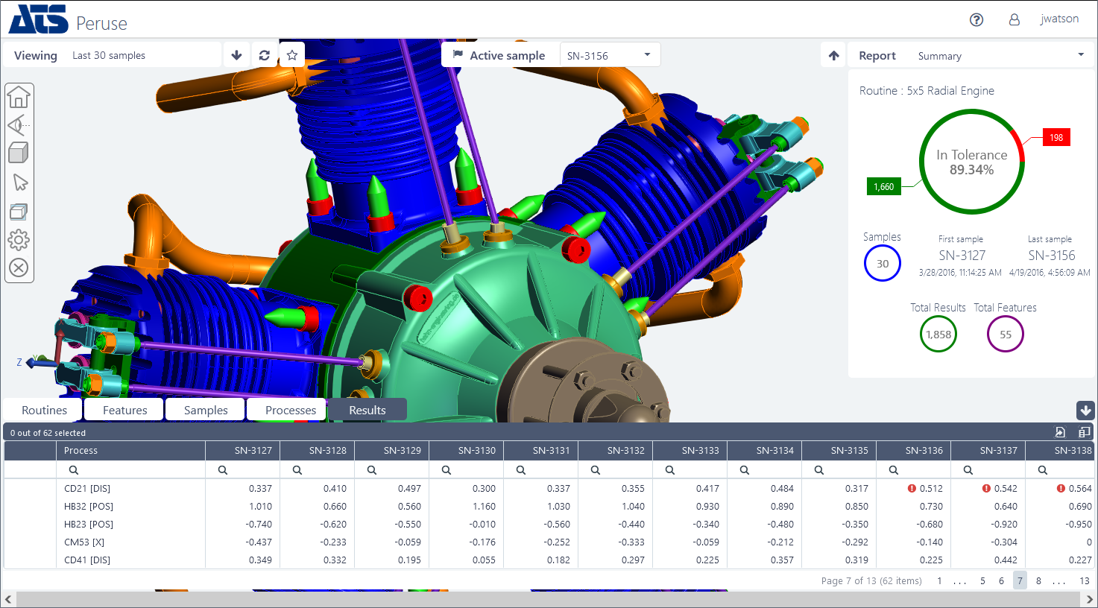This screenshot has width=1098, height=608.
Task: Click the In Tolerance 89.34% donut chart
Action: click(x=972, y=162)
